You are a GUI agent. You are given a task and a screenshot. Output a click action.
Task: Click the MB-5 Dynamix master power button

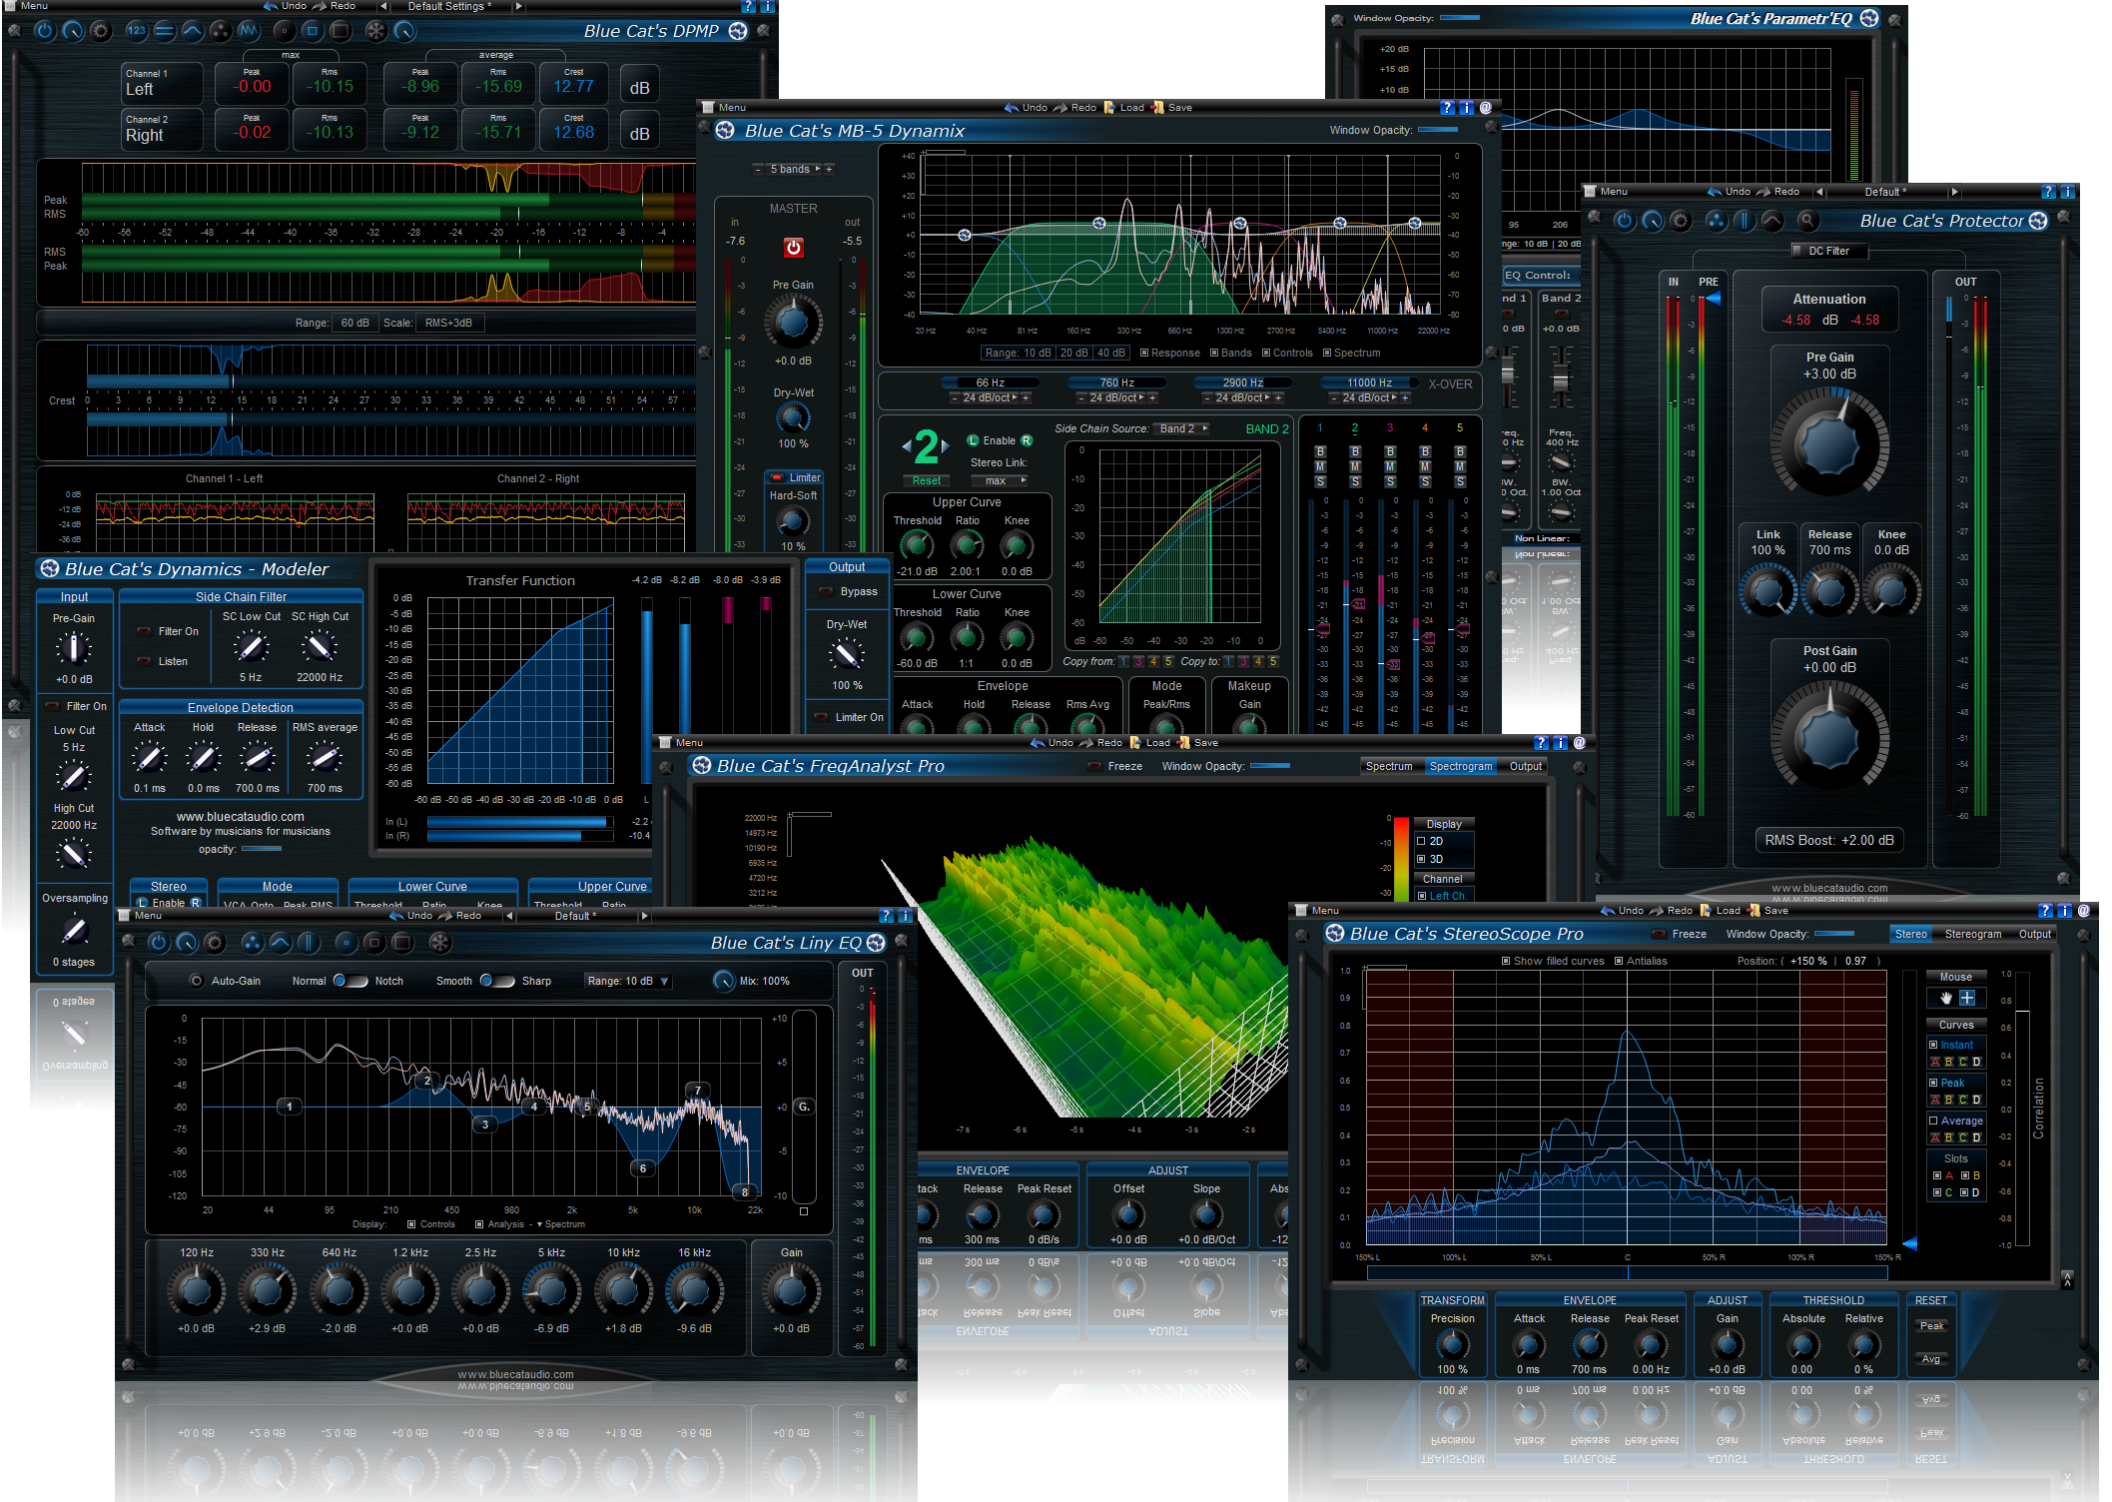(793, 247)
